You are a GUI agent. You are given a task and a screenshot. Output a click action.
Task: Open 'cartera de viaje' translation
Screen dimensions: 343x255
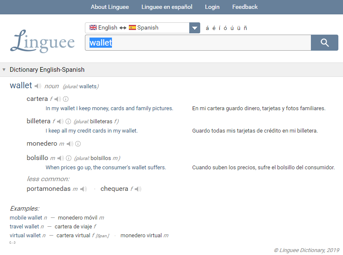pyautogui.click(x=73, y=227)
